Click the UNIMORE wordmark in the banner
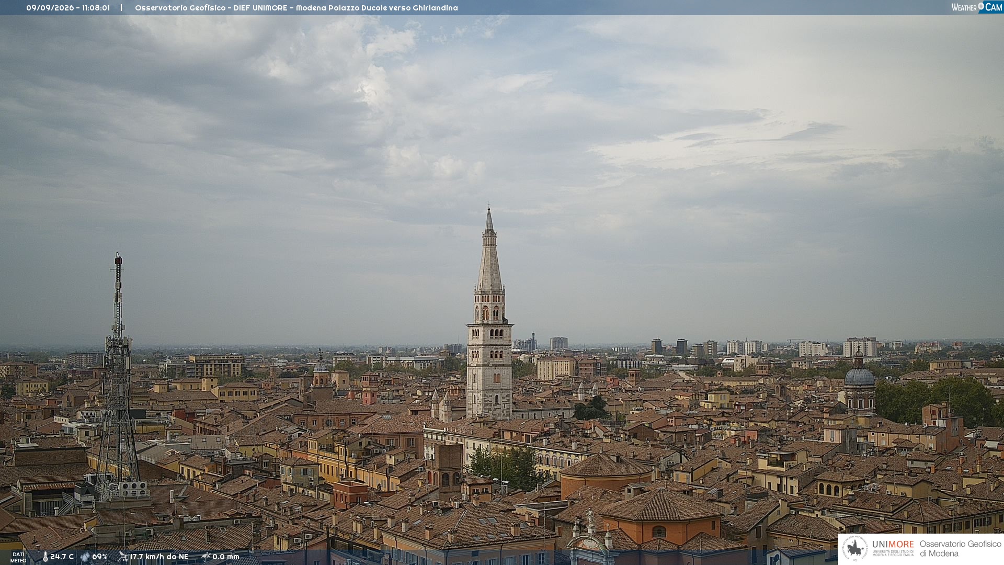The image size is (1004, 565). (x=893, y=545)
